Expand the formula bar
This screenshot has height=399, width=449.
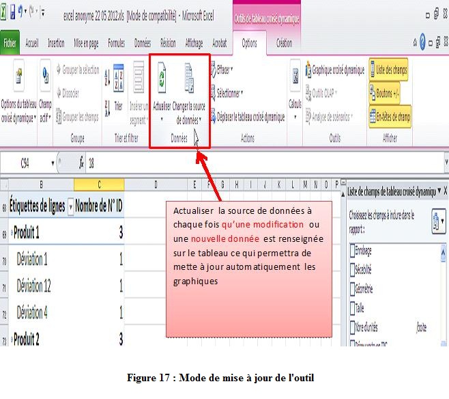tap(446, 163)
